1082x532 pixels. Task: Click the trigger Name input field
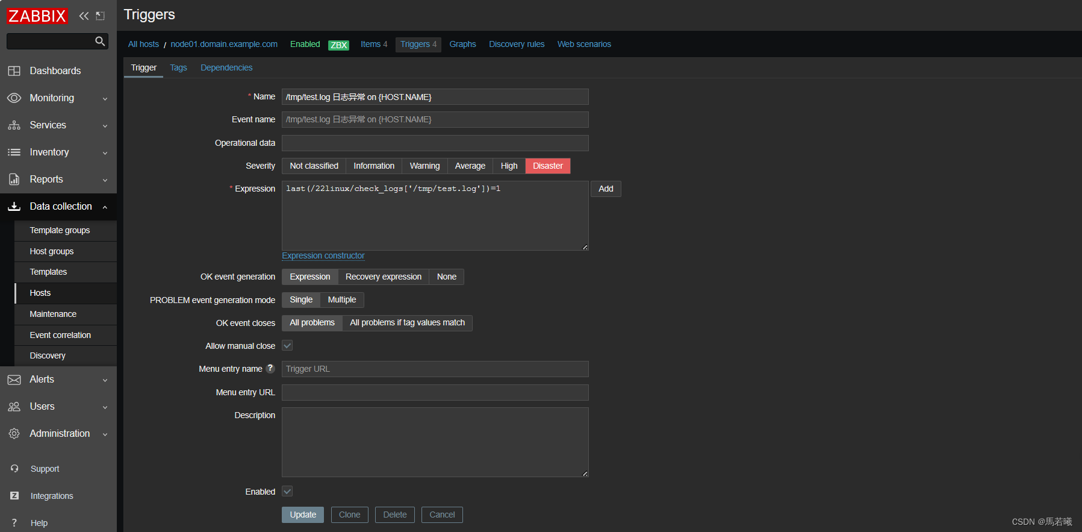435,97
